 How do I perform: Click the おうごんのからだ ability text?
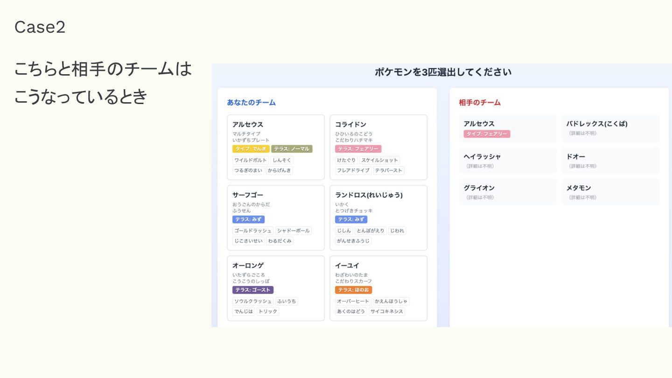(251, 204)
